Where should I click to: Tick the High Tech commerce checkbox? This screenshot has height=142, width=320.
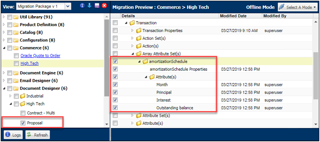point(16,63)
